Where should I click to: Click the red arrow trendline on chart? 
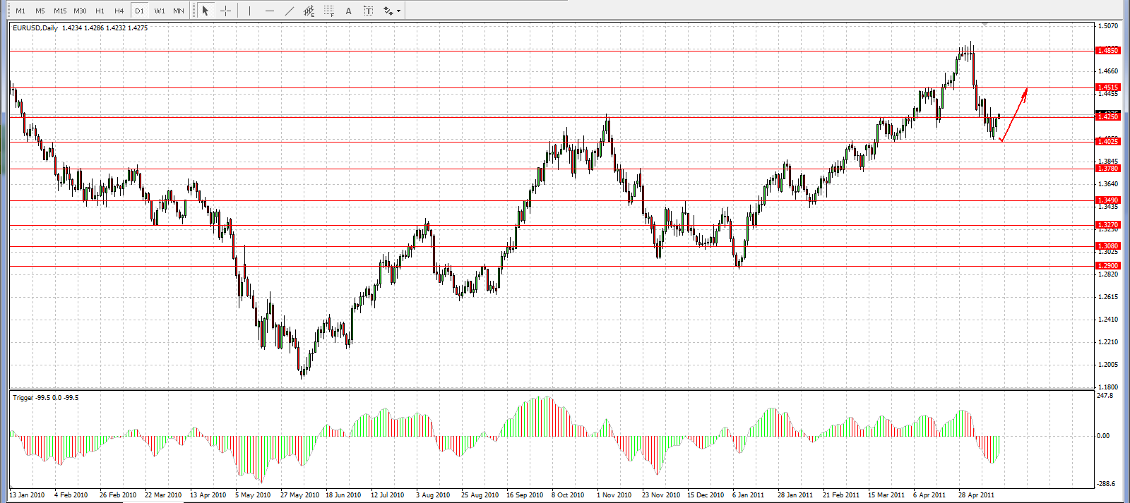[x=1014, y=114]
